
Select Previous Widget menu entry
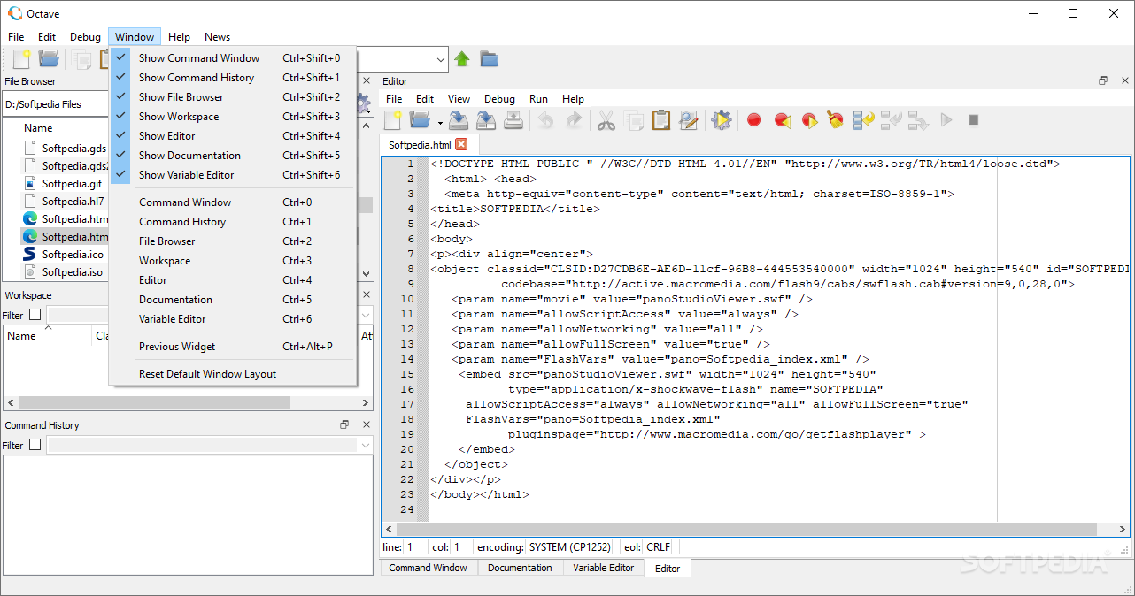(233, 347)
